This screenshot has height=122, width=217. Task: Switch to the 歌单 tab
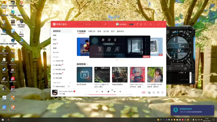pos(99,31)
